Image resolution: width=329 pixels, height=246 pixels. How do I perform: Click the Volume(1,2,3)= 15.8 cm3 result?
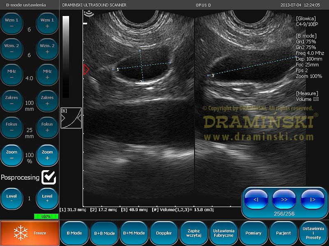point(183,210)
